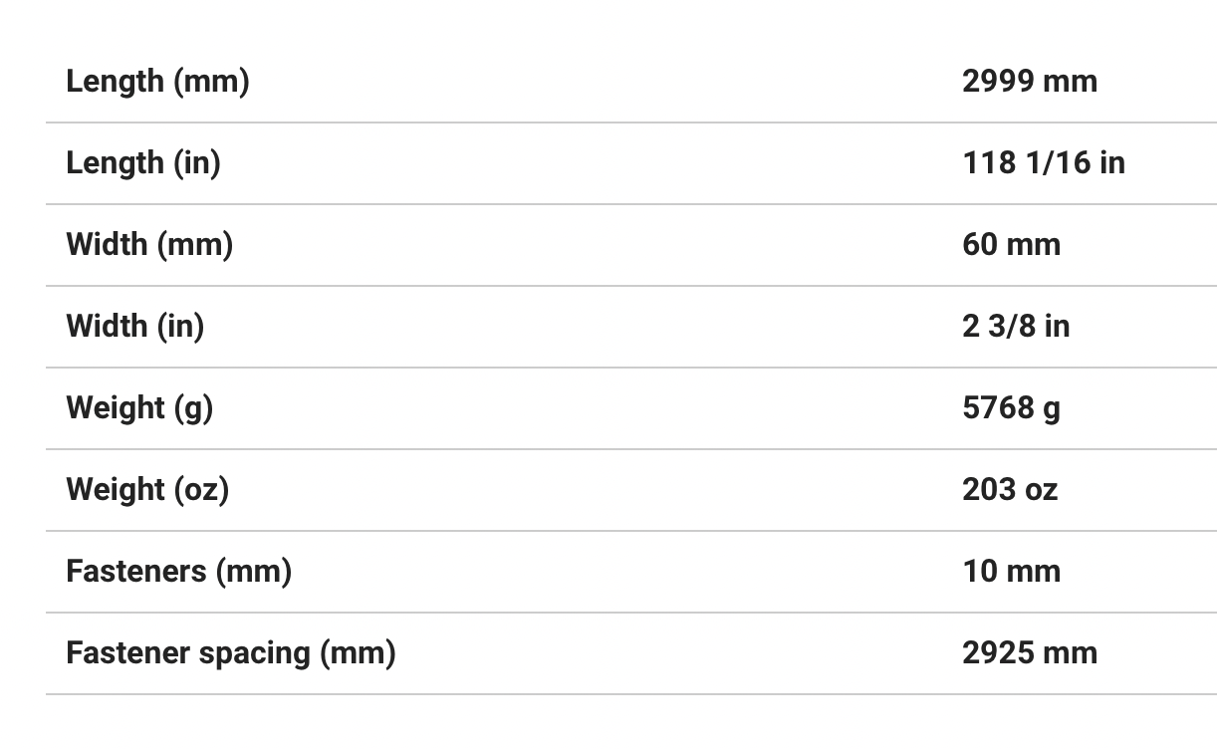This screenshot has width=1217, height=749.
Task: Click the "Fasteners (mm)" label
Action: (x=178, y=571)
